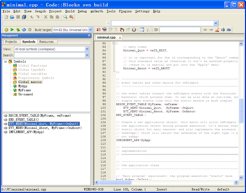
Task: Run program with the green play icon
Action: [x=12, y=30]
